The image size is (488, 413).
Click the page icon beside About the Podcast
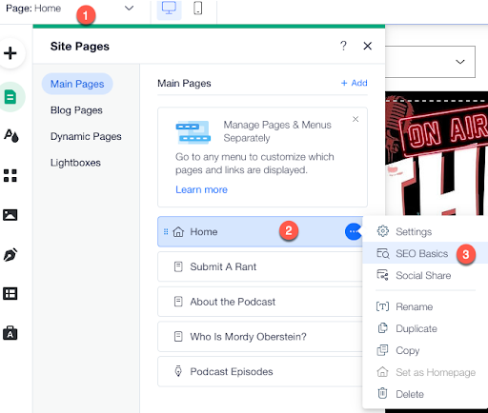178,302
